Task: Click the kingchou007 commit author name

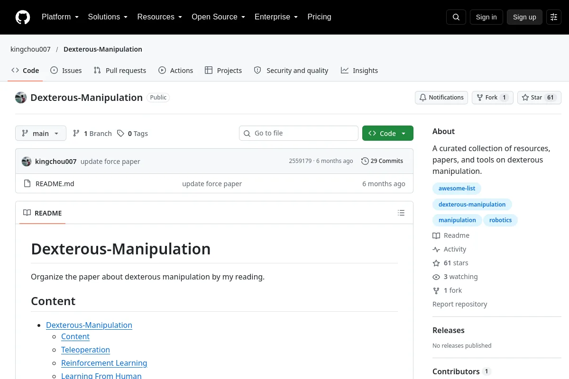Action: pos(56,162)
